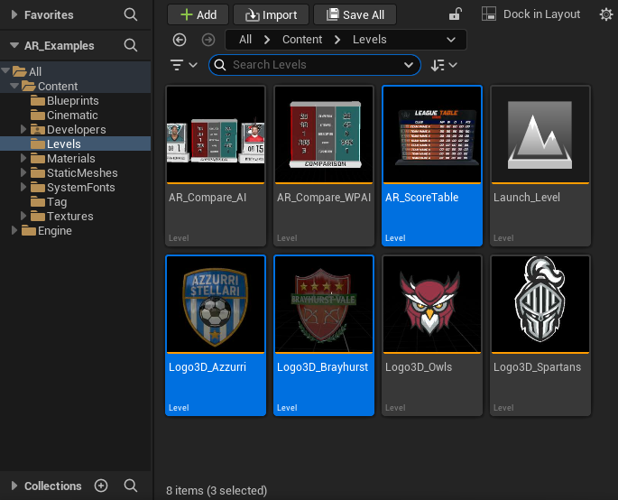
Task: Expand the Collections section
Action: point(14,486)
